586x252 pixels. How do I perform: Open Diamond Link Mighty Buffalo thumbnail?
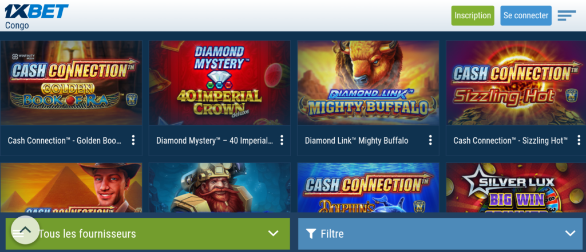tap(368, 83)
